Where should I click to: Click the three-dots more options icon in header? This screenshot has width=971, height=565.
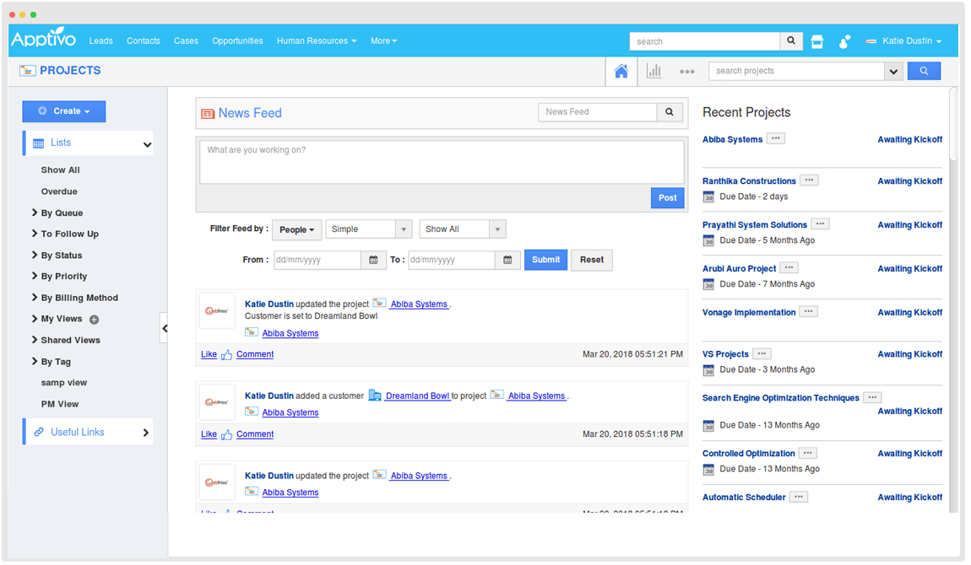687,72
